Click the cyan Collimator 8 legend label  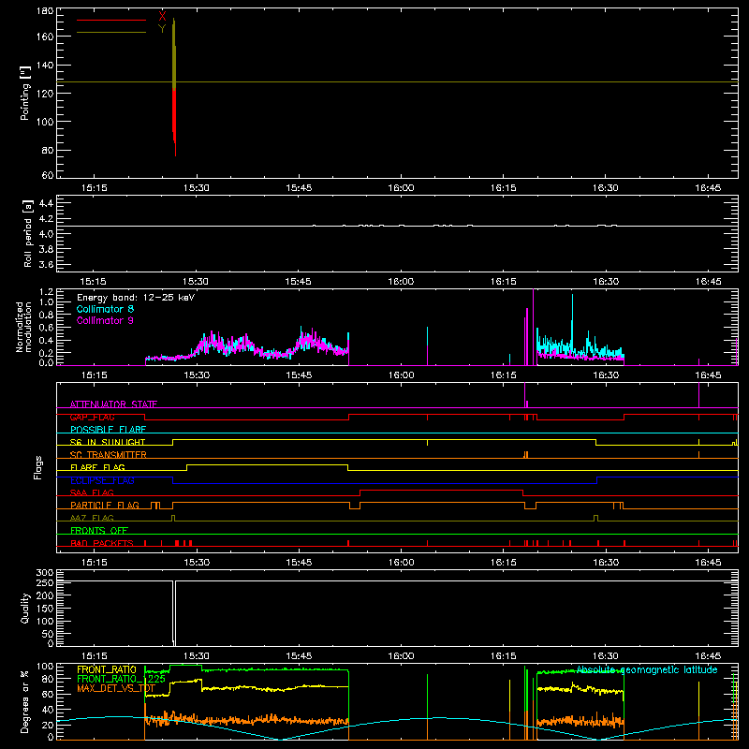(105, 309)
